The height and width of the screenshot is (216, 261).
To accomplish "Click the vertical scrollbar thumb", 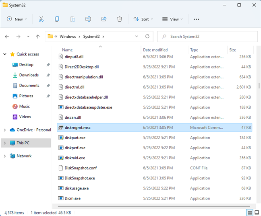I will coord(259,85).
